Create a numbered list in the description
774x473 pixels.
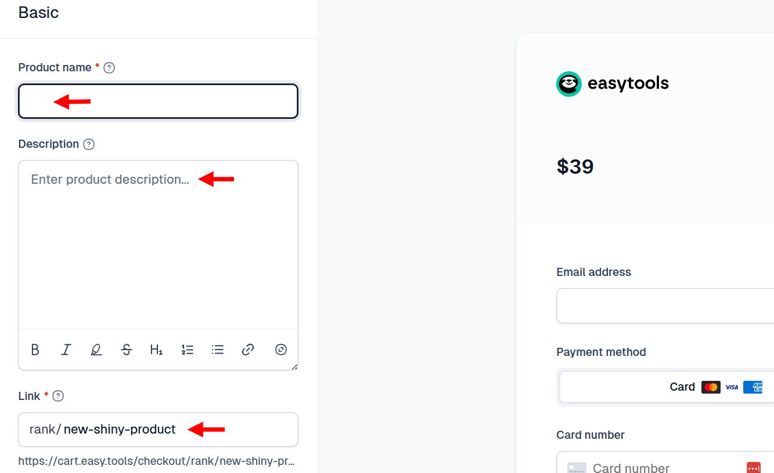(187, 350)
